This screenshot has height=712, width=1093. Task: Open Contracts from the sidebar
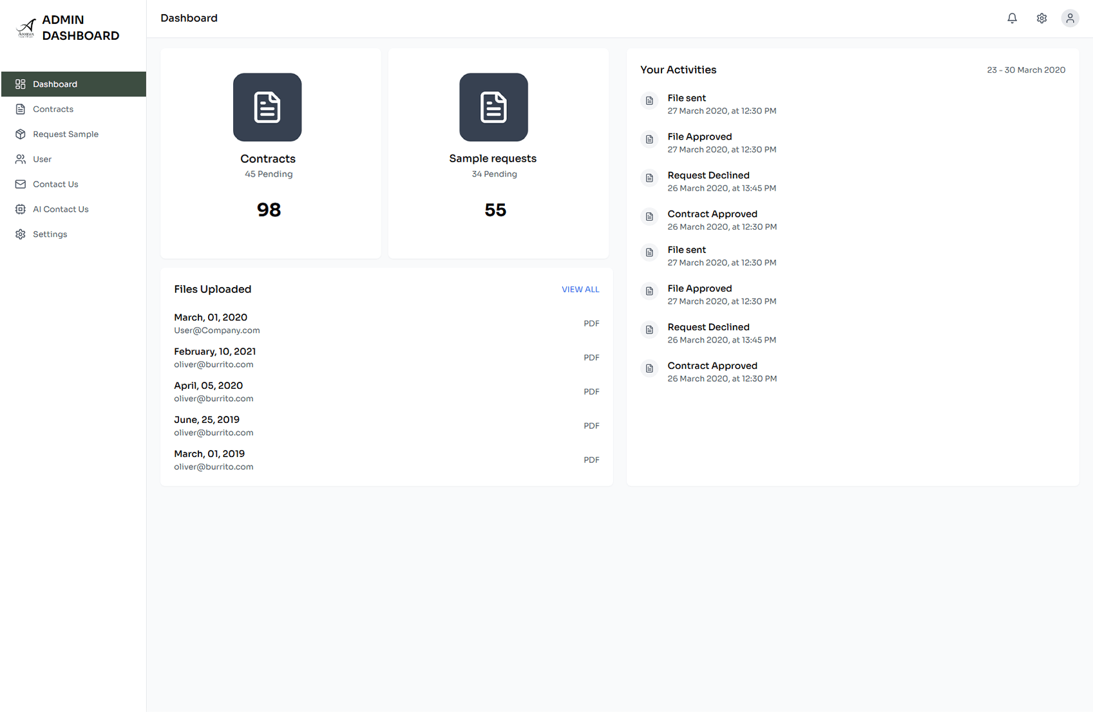[53, 109]
